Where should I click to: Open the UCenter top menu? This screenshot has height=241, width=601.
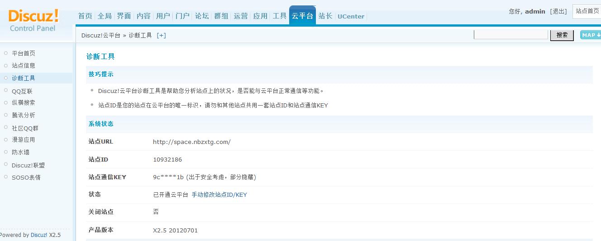point(351,16)
